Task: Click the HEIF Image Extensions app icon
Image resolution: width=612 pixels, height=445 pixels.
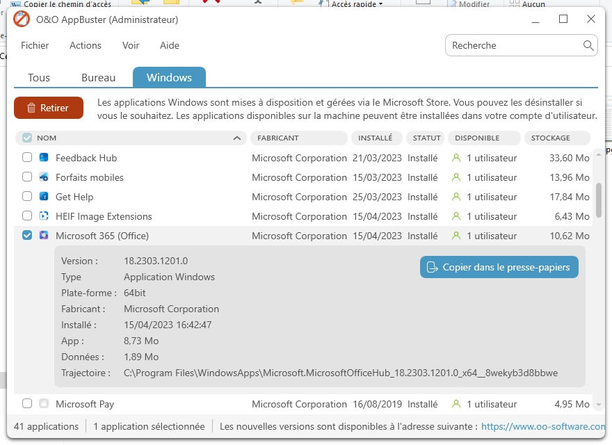Action: (x=44, y=216)
